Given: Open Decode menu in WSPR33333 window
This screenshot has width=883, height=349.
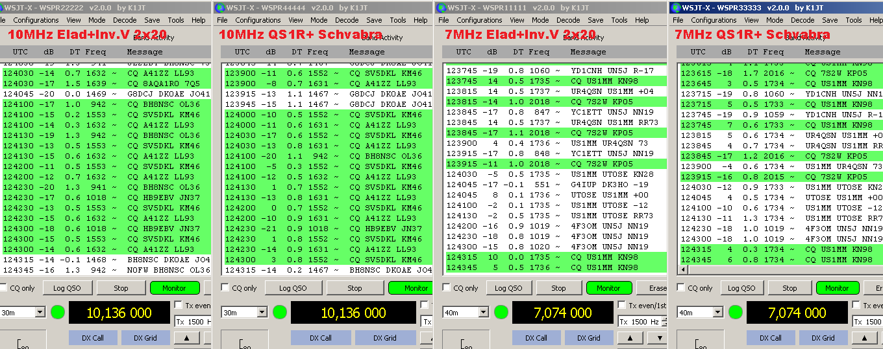Looking at the screenshot, I should pyautogui.click(x=802, y=20).
